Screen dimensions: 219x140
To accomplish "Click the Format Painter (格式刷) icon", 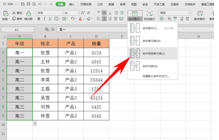I will coord(28,13).
